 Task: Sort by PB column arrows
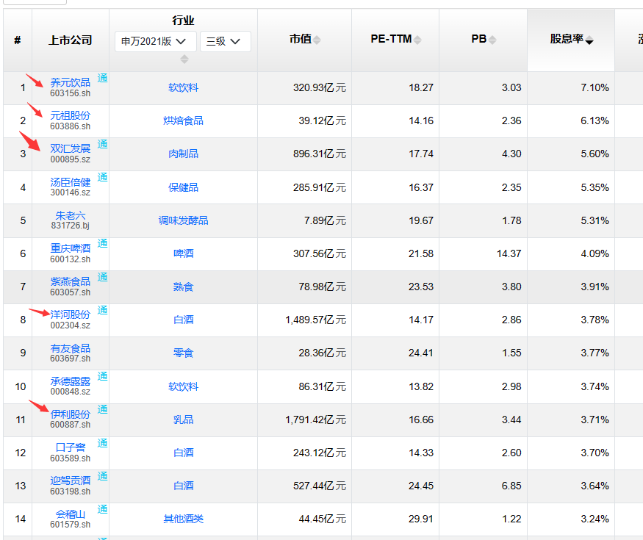[x=492, y=40]
